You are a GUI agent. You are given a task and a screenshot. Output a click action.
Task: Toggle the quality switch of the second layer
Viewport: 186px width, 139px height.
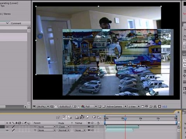point(13,130)
